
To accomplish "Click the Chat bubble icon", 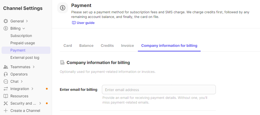I will [x=6, y=81].
